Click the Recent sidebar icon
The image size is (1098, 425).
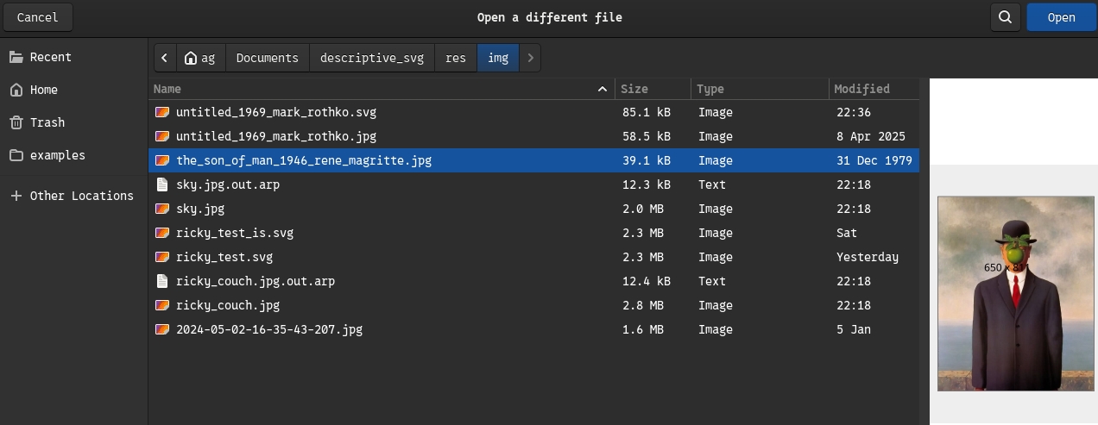tap(16, 57)
